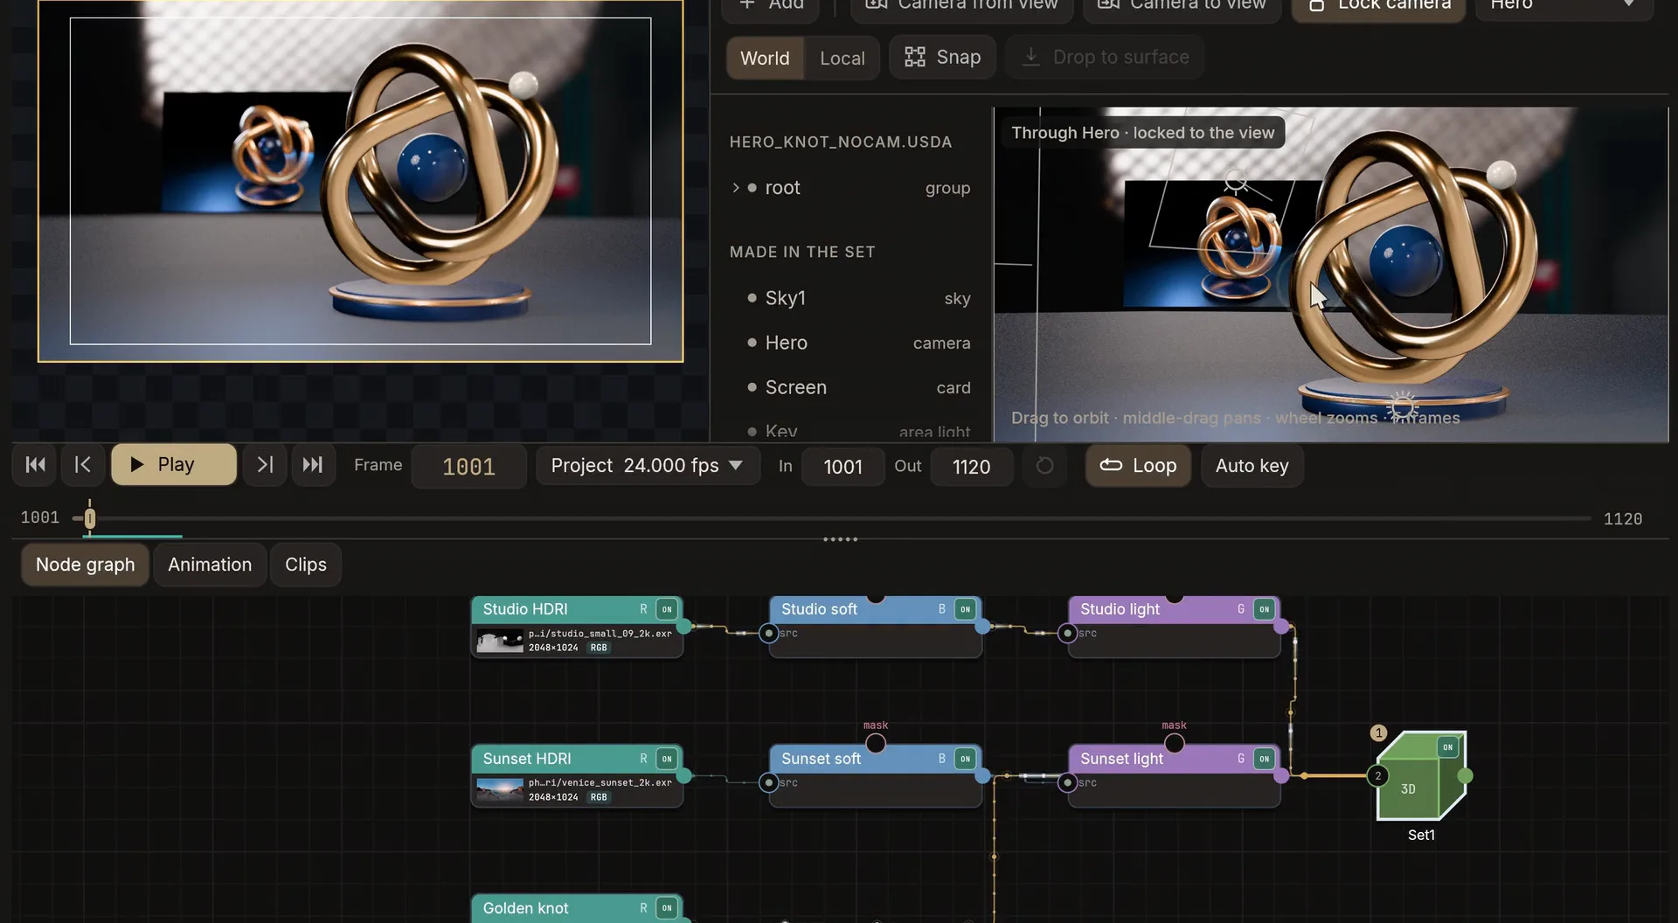Switch transform space to Local
This screenshot has height=923, width=1678.
(842, 59)
